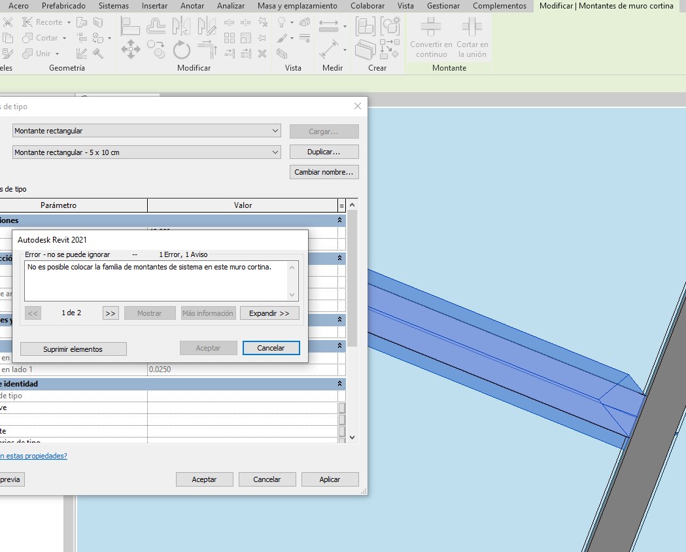
Task: Switch to the Gestionar ribbon tab
Action: [443, 6]
